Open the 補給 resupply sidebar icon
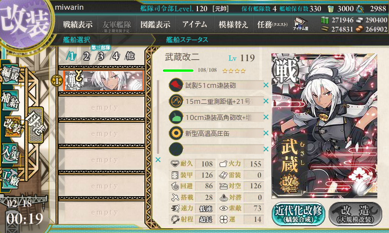This screenshot has height=233, width=389. point(10,100)
